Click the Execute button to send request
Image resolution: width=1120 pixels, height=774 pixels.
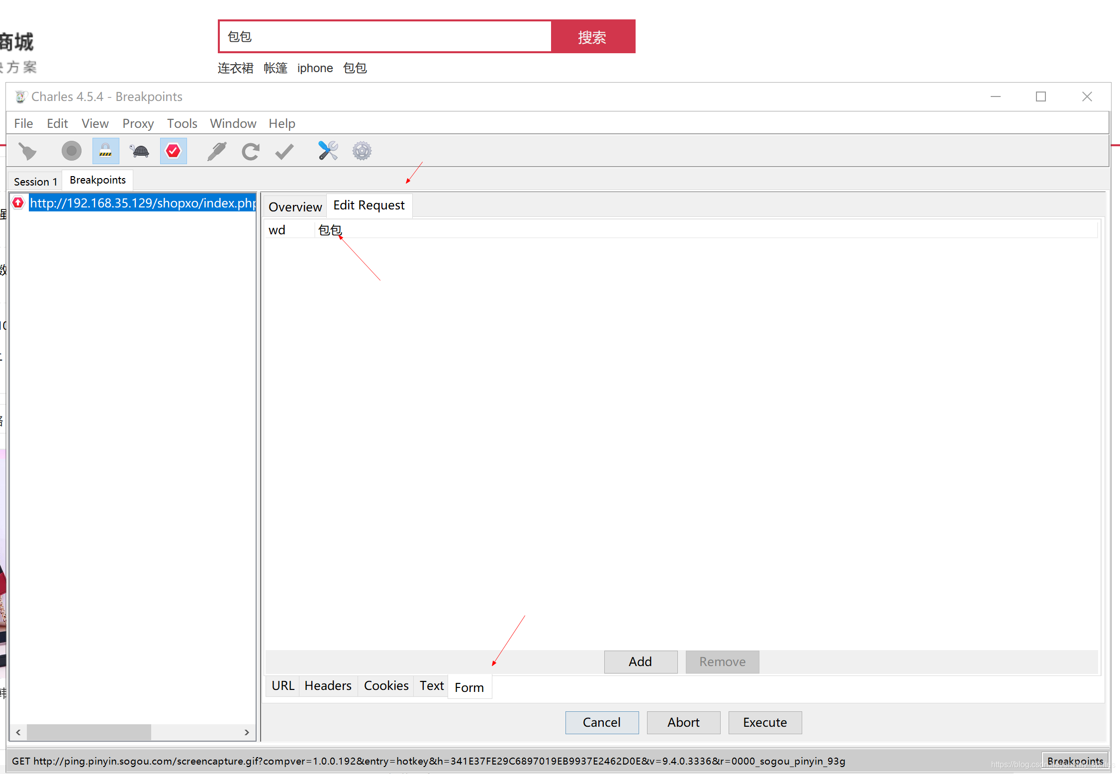tap(765, 722)
